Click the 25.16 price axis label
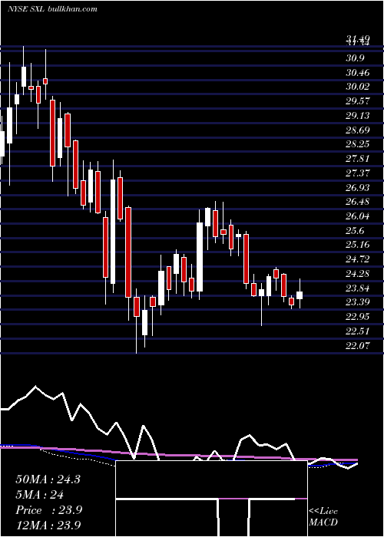Image resolution: width=384 pixels, height=537 pixels. click(x=358, y=245)
